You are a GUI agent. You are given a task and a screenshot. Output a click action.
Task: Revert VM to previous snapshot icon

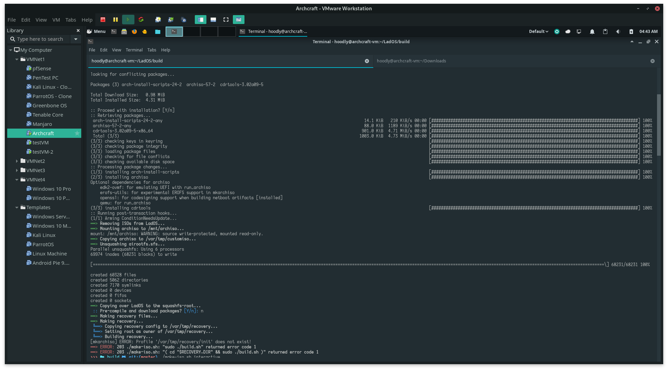click(x=171, y=20)
